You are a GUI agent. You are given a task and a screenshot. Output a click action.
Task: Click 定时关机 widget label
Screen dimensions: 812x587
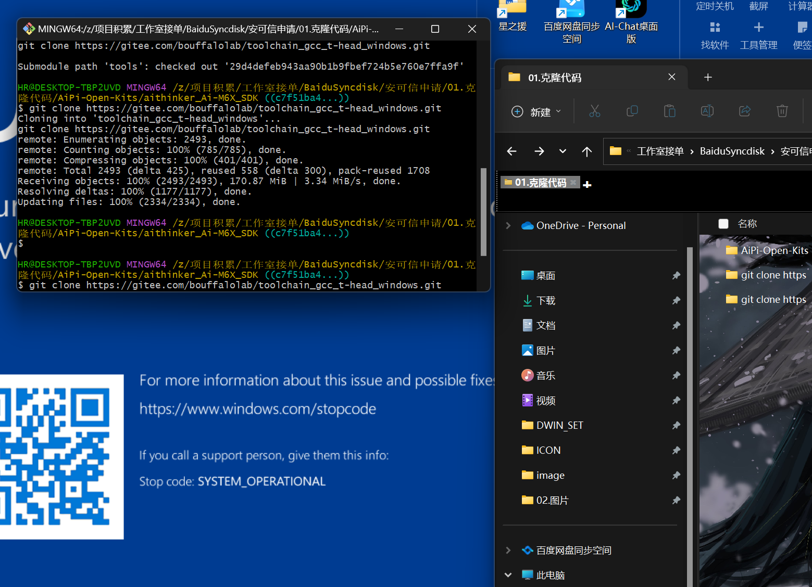[715, 6]
